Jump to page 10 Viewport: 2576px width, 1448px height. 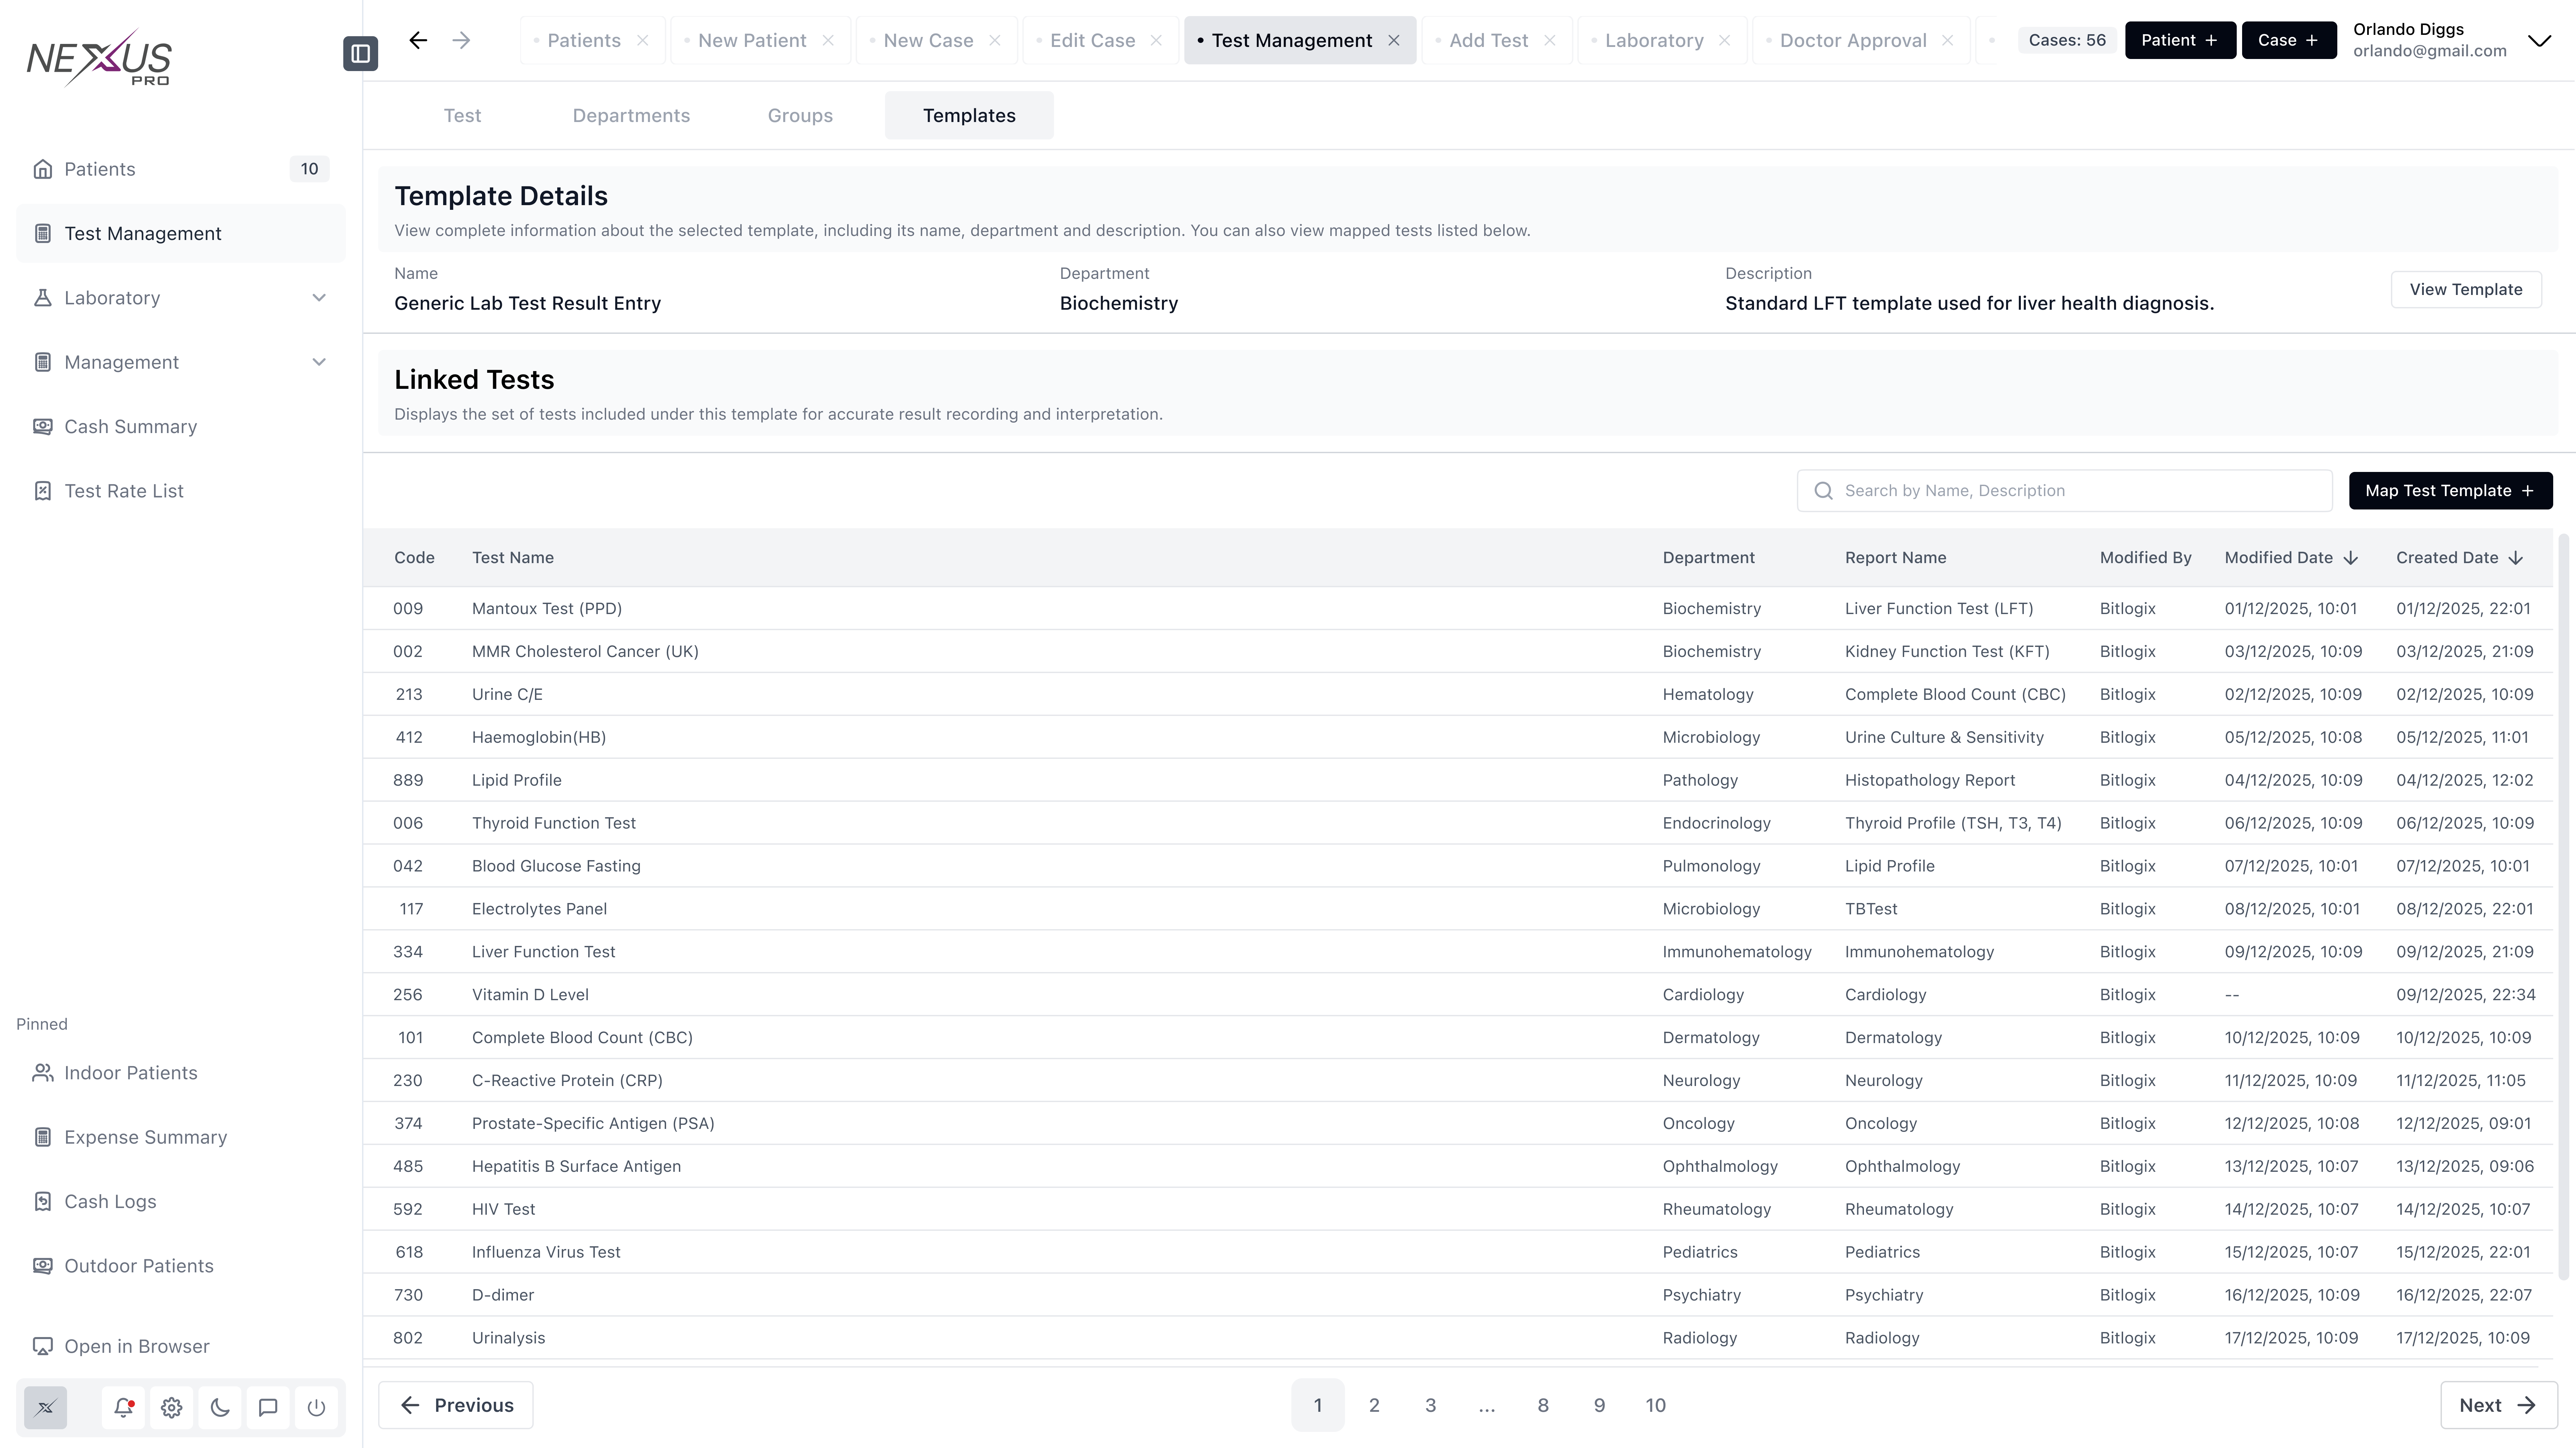(1656, 1405)
